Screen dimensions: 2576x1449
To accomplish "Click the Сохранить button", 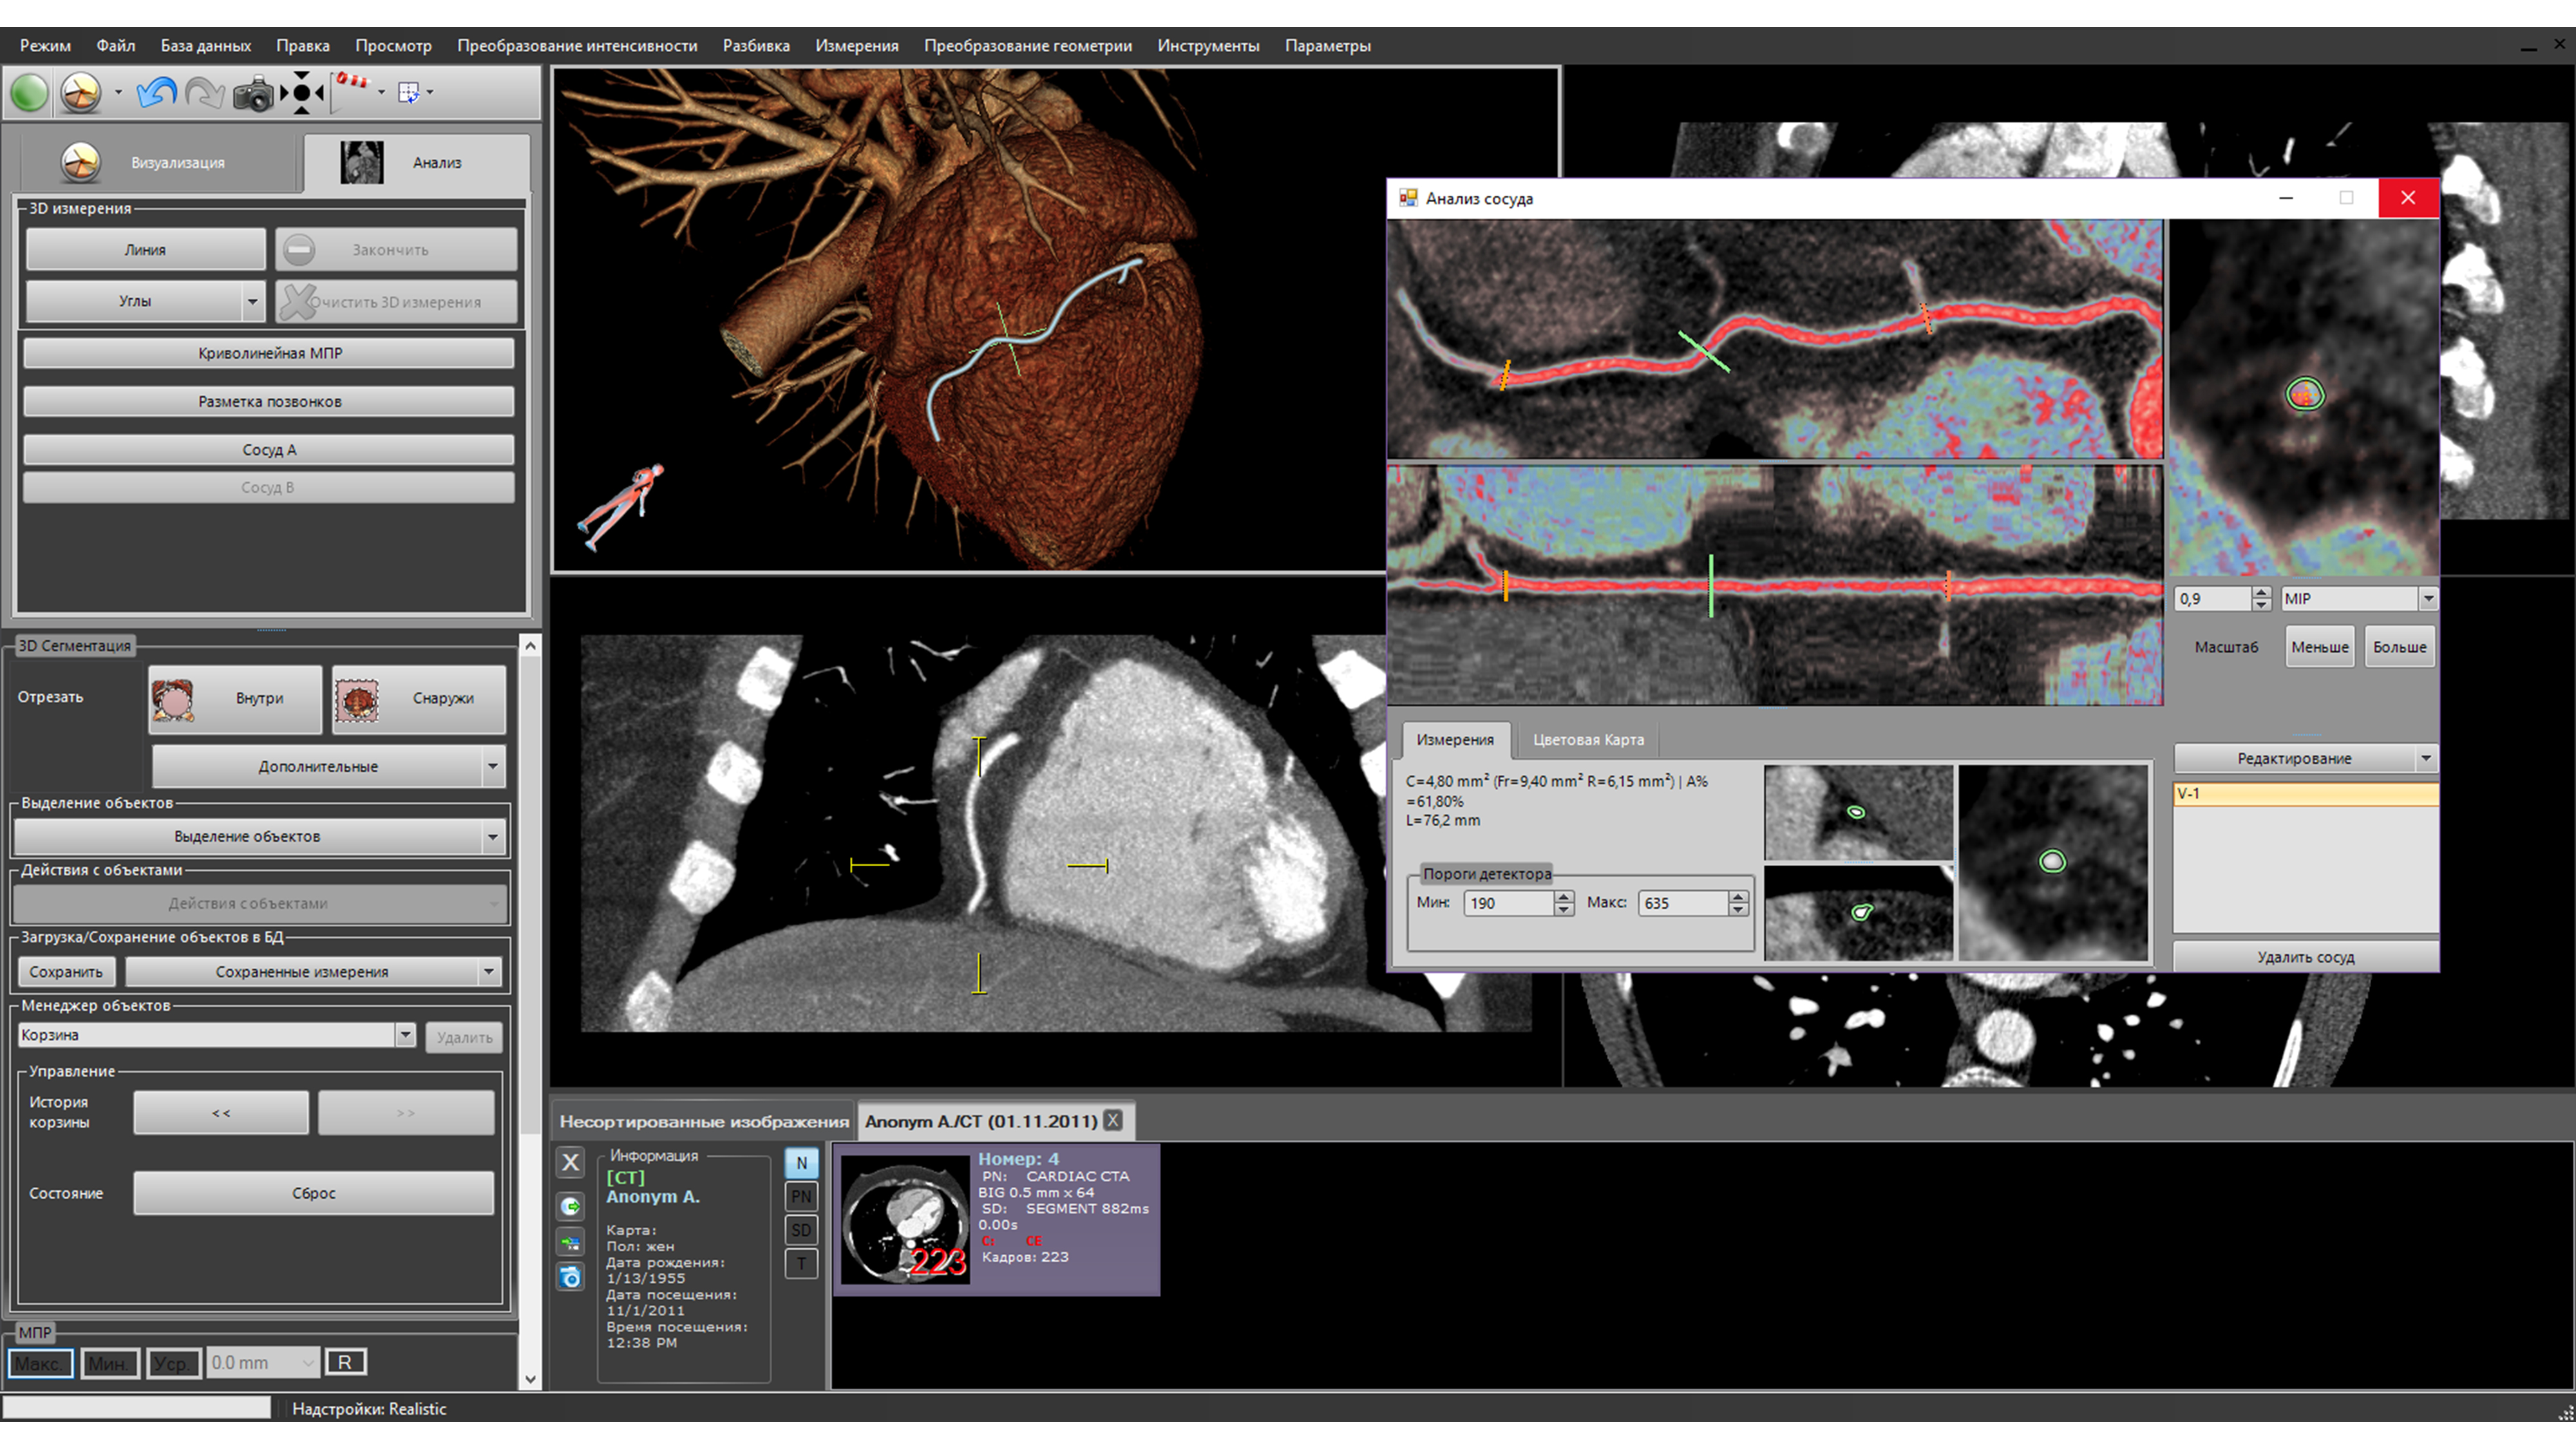I will point(66,971).
